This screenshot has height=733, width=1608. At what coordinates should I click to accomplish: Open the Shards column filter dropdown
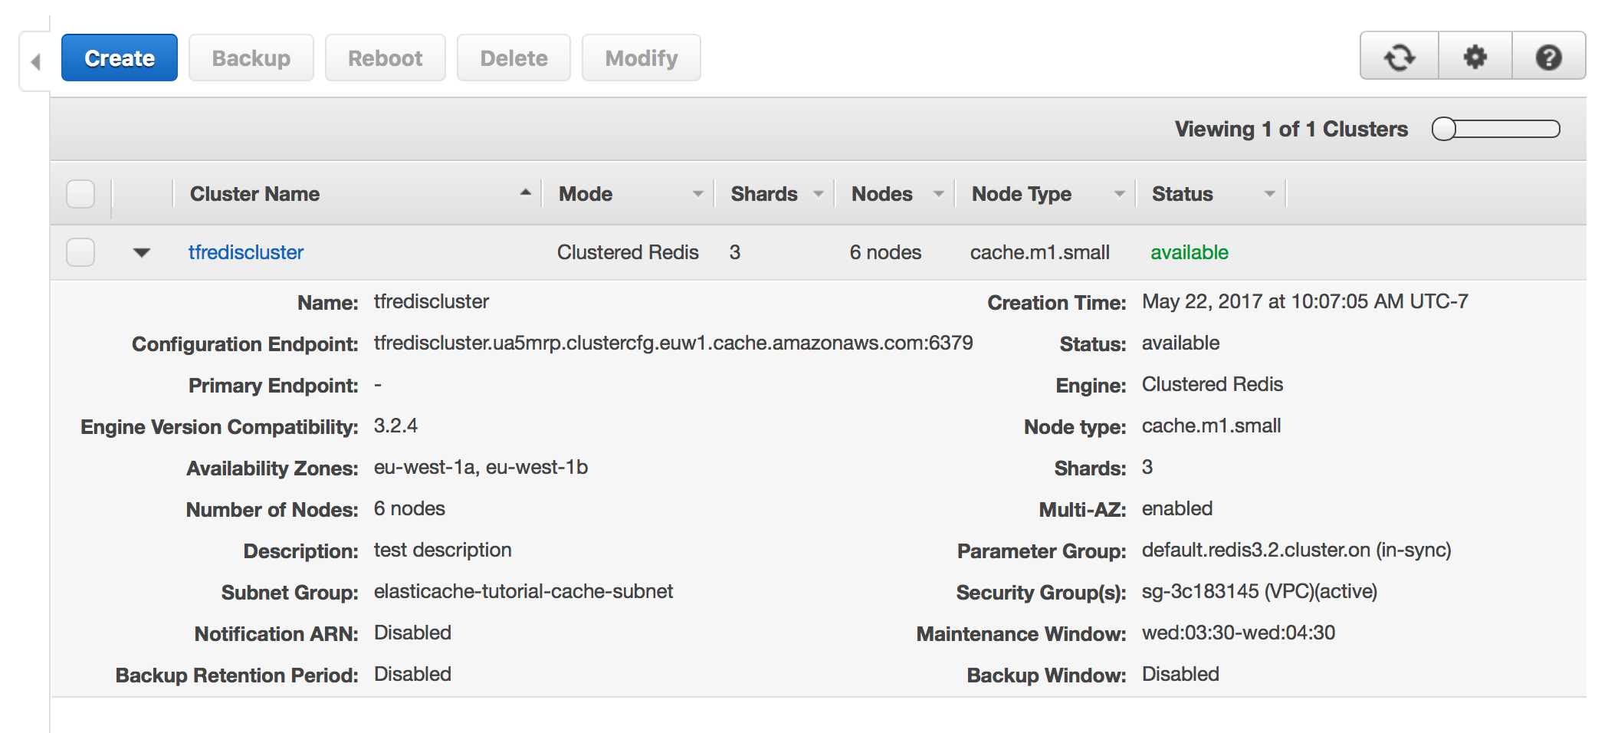[x=819, y=194]
